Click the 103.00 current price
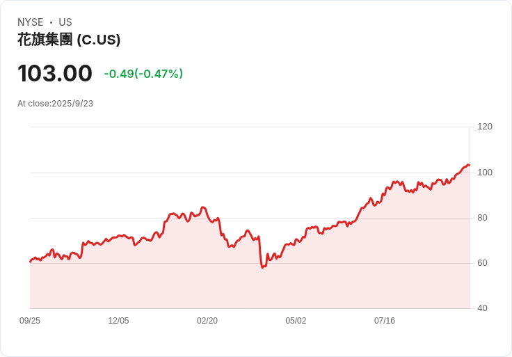The image size is (512, 357). [x=55, y=73]
